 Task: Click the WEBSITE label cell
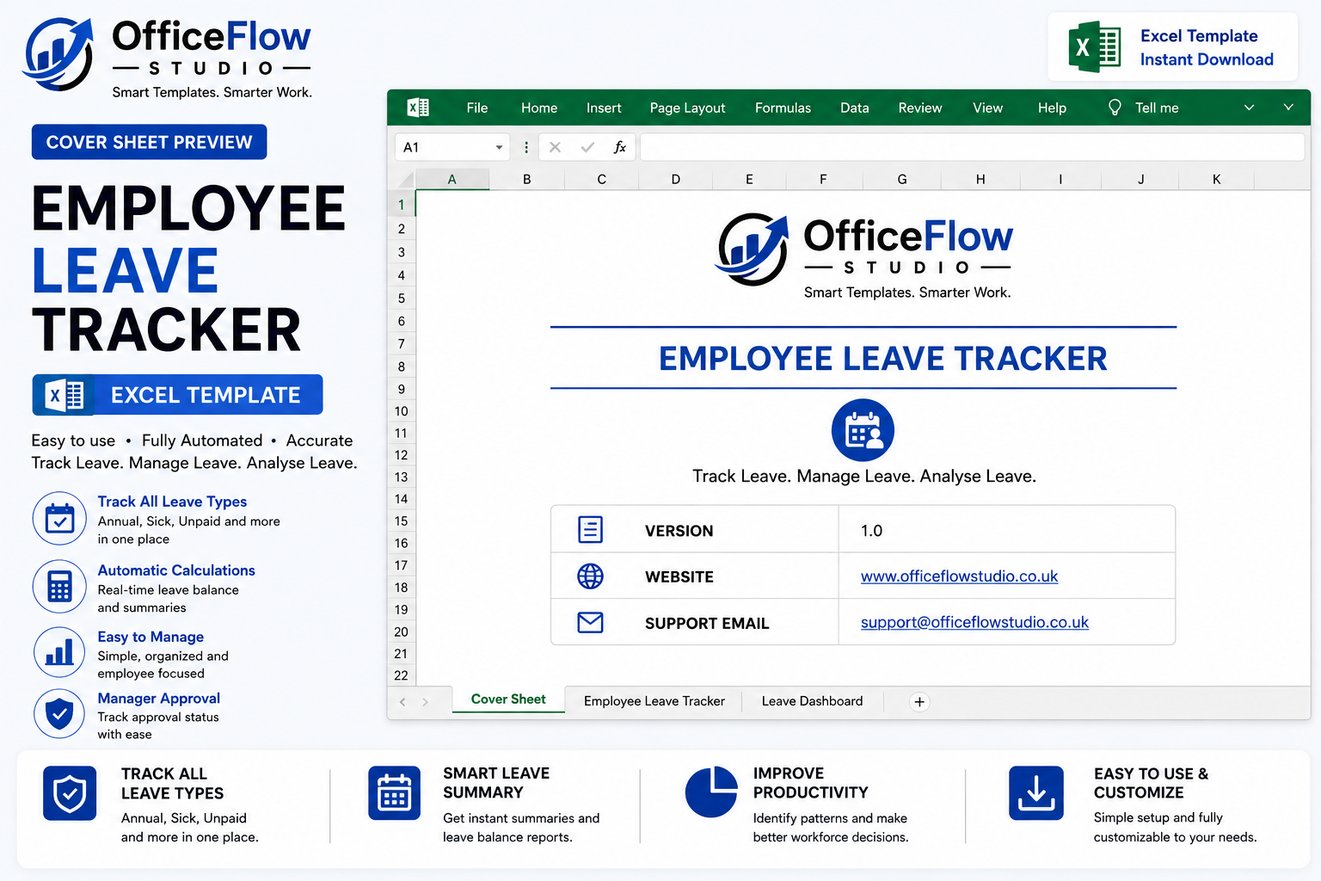click(x=679, y=576)
